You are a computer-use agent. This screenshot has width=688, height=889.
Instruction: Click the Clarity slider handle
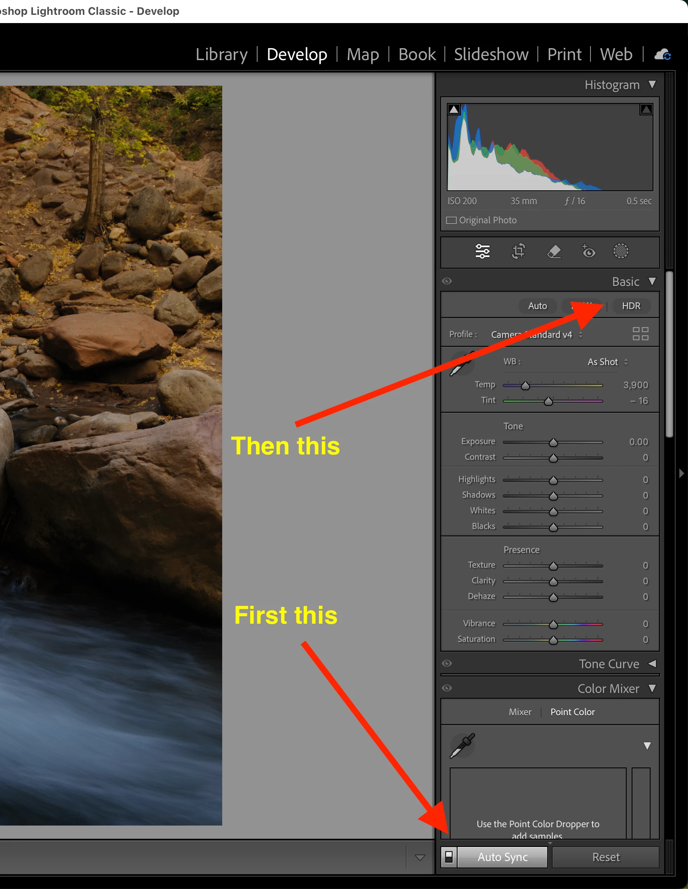[x=553, y=582]
